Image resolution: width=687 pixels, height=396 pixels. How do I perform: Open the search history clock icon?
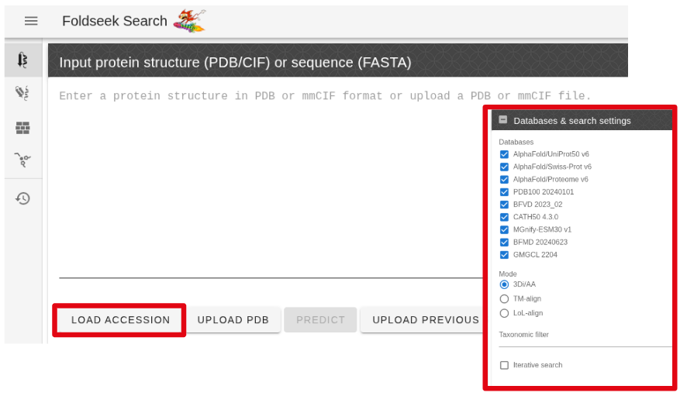[23, 198]
